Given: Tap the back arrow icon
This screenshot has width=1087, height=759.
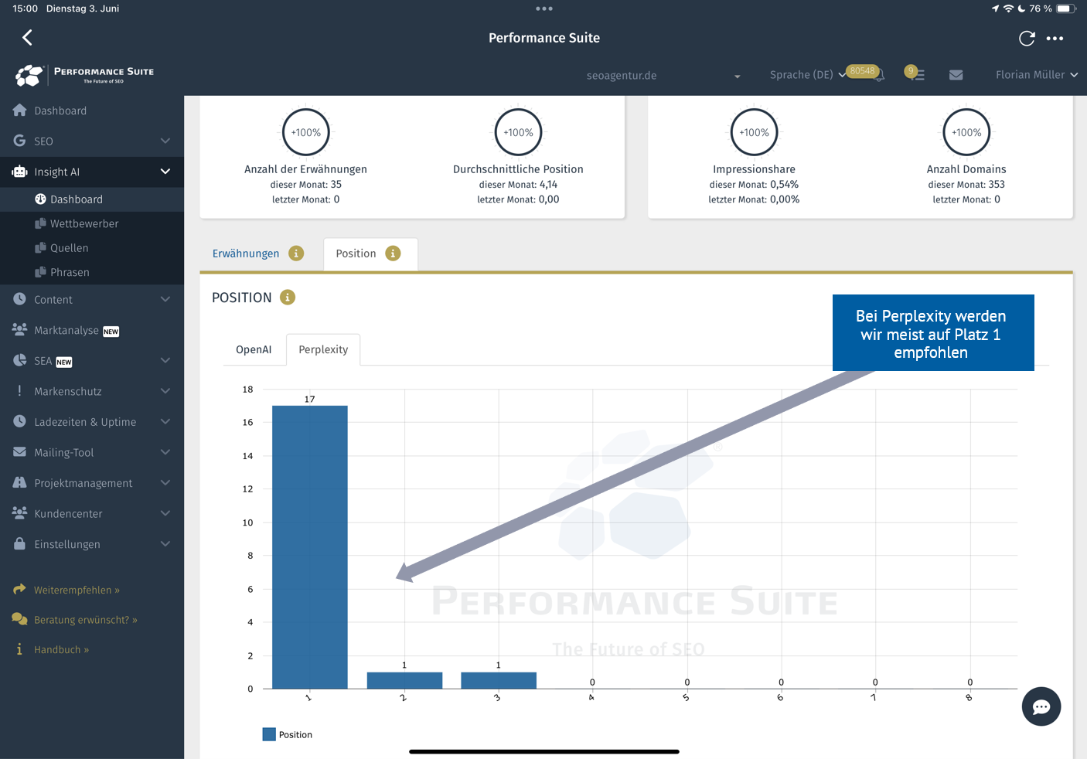Looking at the screenshot, I should click(x=27, y=37).
